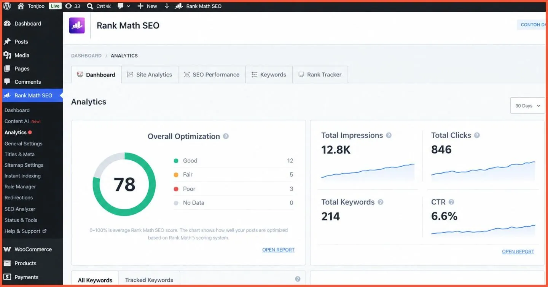
Task: Open Redirections submenu item
Action: coord(19,198)
